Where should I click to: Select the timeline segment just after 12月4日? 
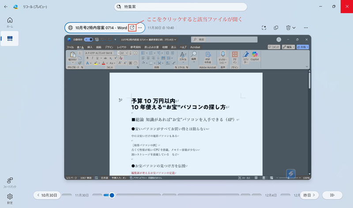coord(285,195)
